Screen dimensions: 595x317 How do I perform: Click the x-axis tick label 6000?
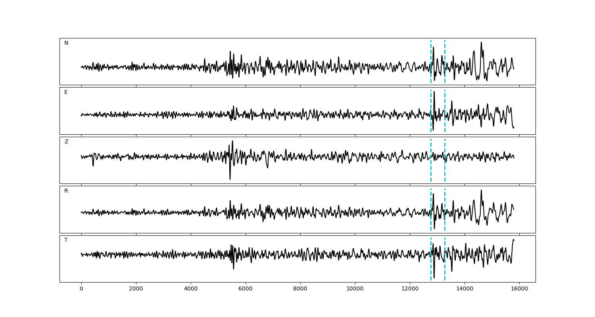[246, 289]
